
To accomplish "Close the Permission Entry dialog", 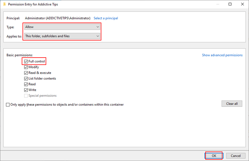I will [x=242, y=4].
